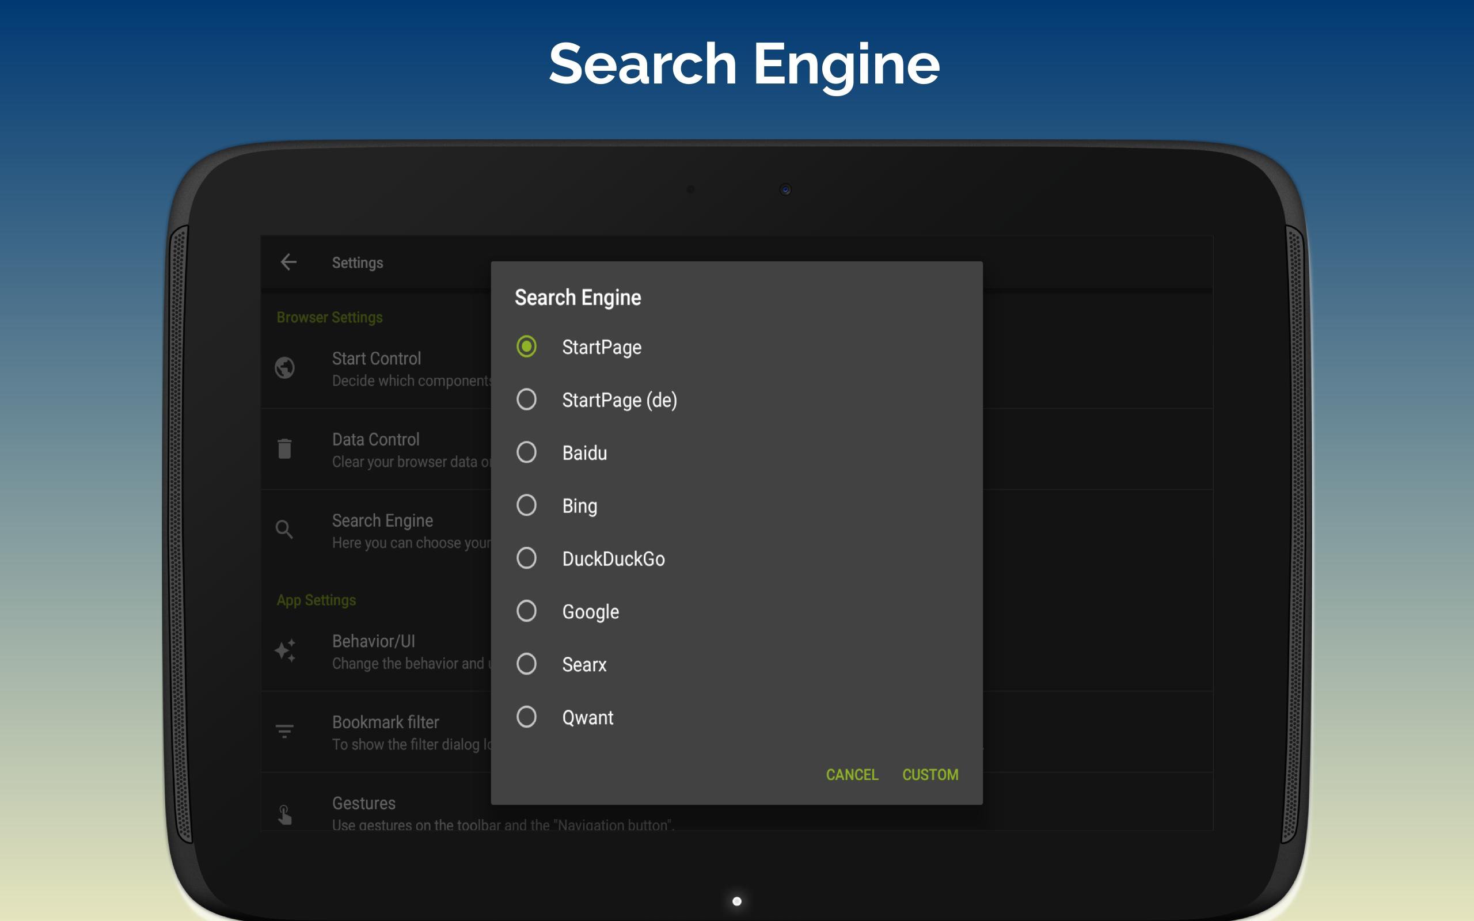This screenshot has height=921, width=1474.
Task: Click the filter icon beside Bookmark filter
Action: (x=284, y=731)
